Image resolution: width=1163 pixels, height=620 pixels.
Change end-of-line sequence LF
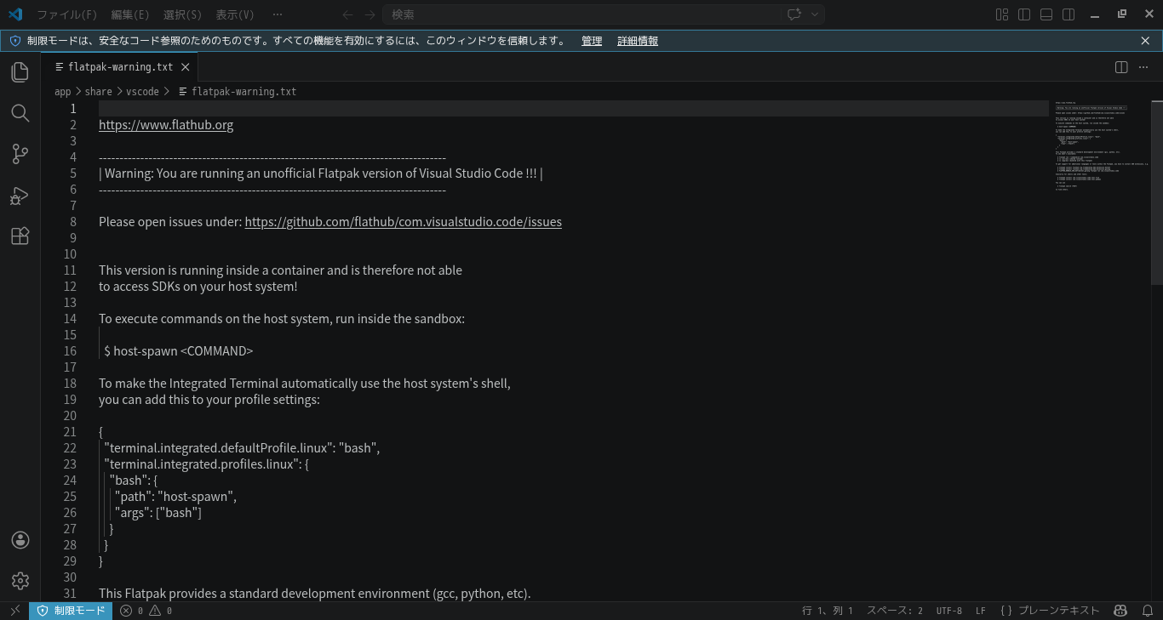click(981, 611)
